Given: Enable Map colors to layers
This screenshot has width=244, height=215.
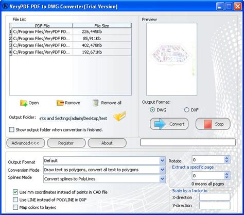Looking at the screenshot, I should point(15,207).
